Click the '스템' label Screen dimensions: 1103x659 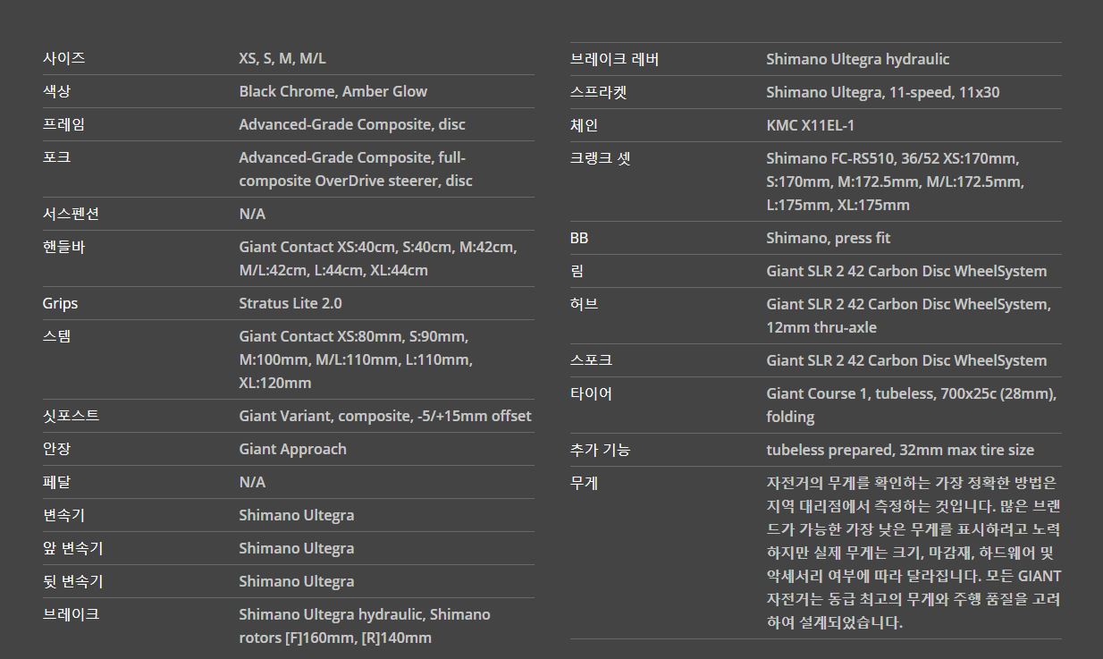click(x=57, y=336)
